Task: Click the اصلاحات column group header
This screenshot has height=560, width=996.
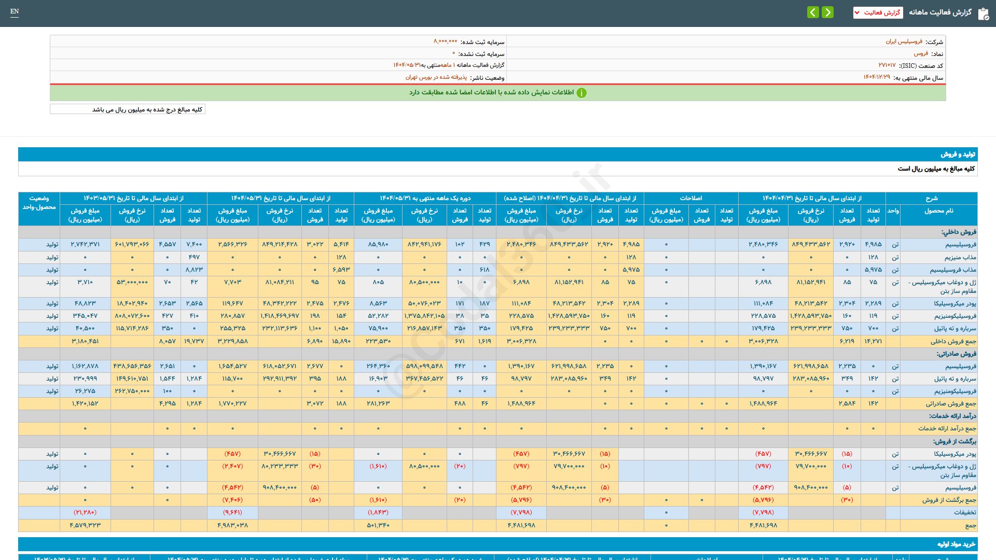Action: 690,198
